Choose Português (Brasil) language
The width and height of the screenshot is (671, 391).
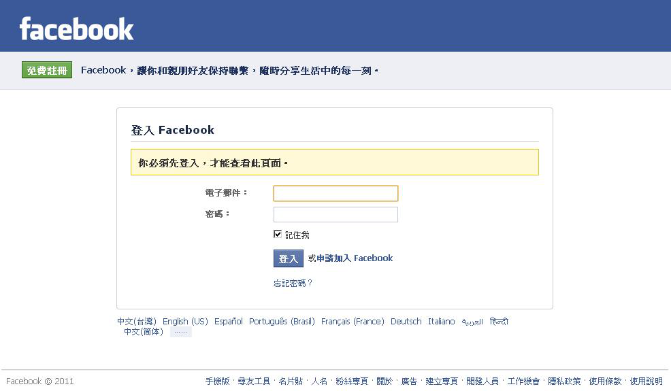tap(282, 322)
